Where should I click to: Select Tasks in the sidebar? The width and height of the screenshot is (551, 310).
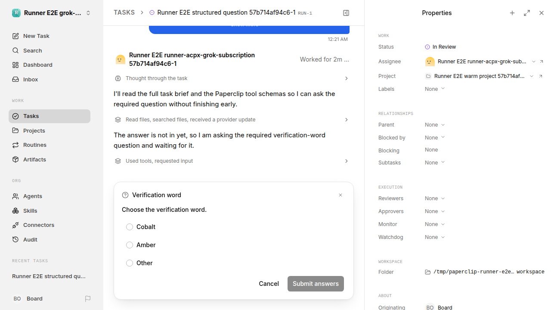[x=50, y=116]
